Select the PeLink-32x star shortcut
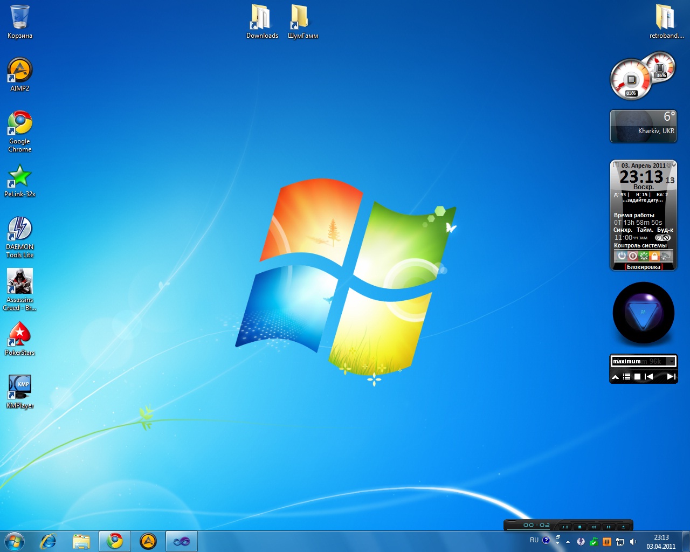 coord(20,181)
